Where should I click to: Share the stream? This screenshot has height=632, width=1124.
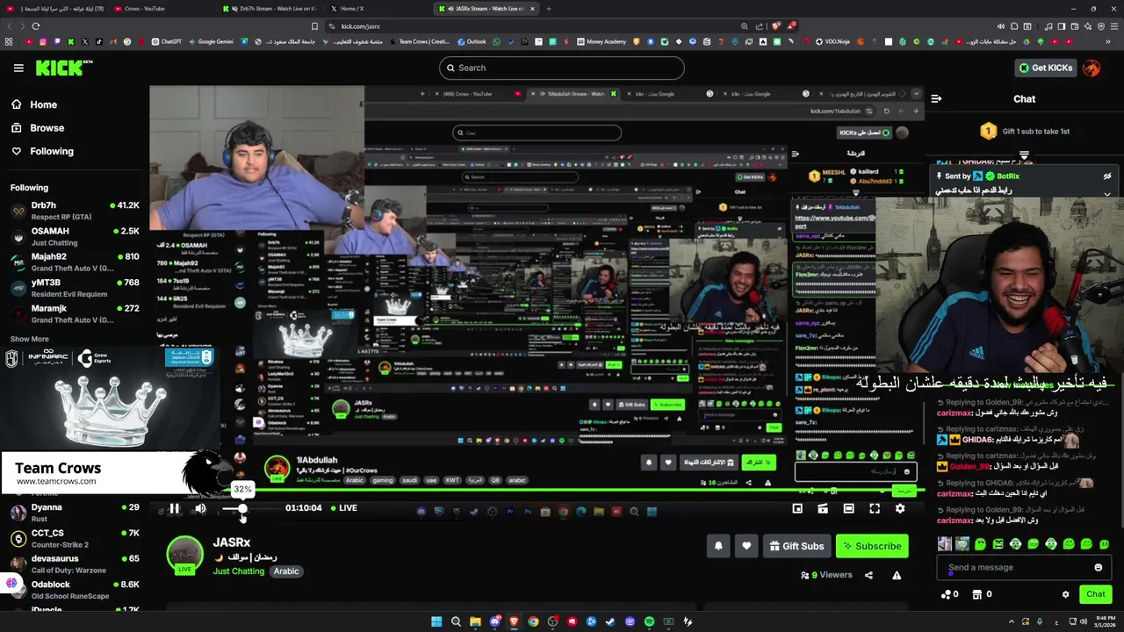pos(868,575)
